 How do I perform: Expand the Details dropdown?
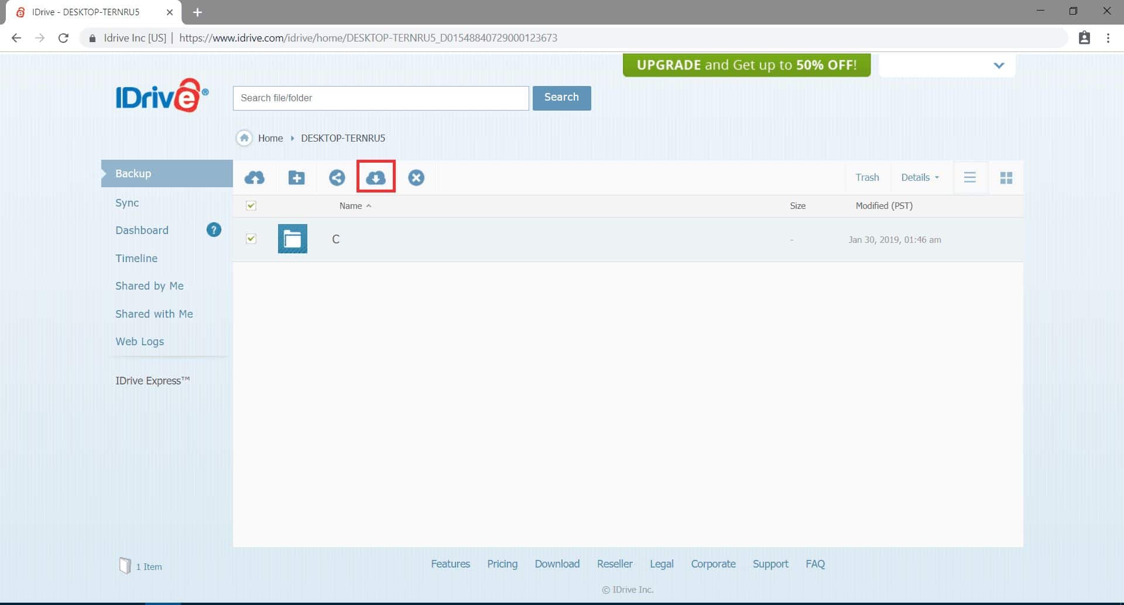pyautogui.click(x=920, y=177)
